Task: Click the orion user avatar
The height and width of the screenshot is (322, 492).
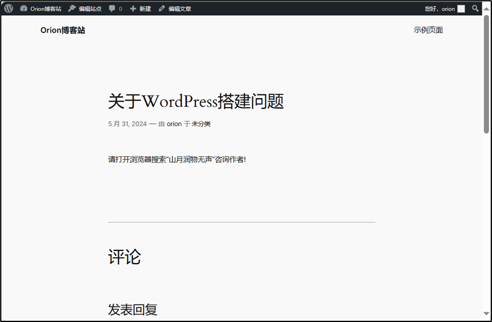Action: (x=461, y=9)
